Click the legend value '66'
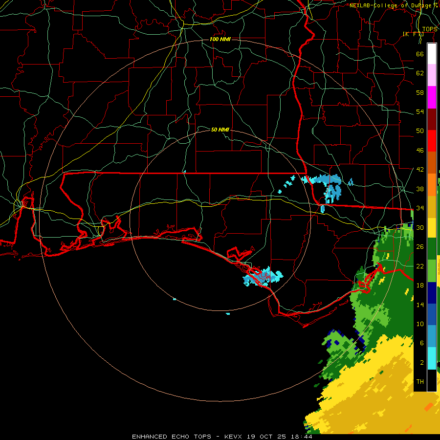Viewport: 440px width, 440px height. click(420, 54)
